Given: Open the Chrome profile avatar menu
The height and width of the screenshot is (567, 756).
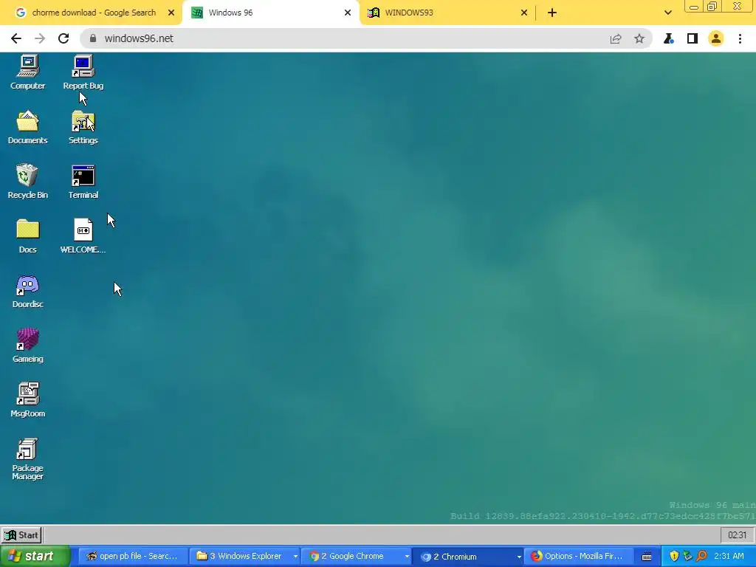Looking at the screenshot, I should (x=716, y=38).
